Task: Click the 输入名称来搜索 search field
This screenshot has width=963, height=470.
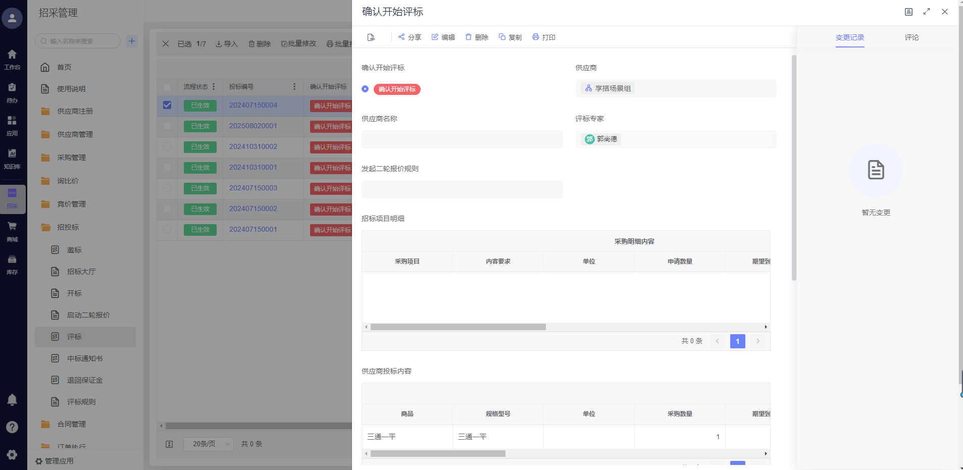Action: pos(81,41)
